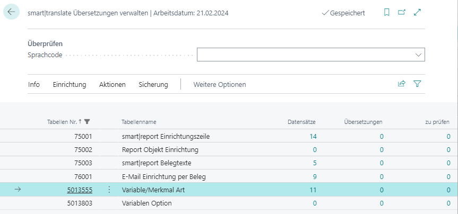458x214 pixels.
Task: Open the Info menu
Action: click(x=34, y=84)
